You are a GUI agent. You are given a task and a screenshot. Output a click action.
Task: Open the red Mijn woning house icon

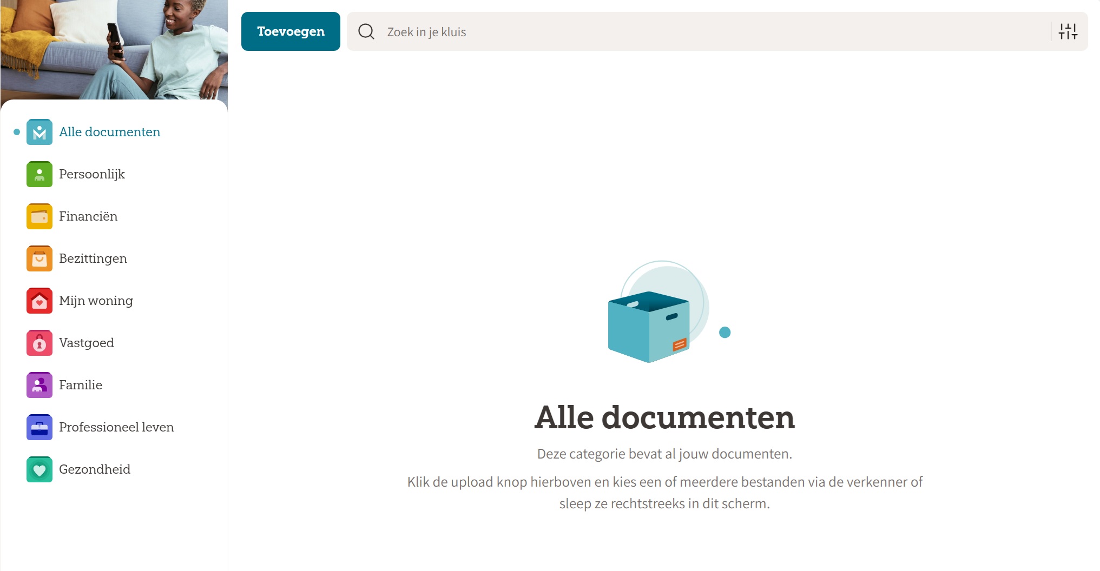(39, 301)
